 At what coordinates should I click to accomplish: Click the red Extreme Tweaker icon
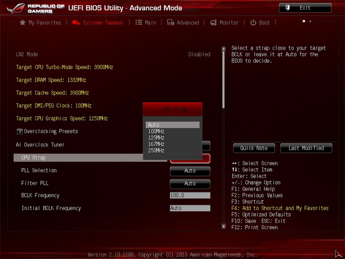pos(76,22)
